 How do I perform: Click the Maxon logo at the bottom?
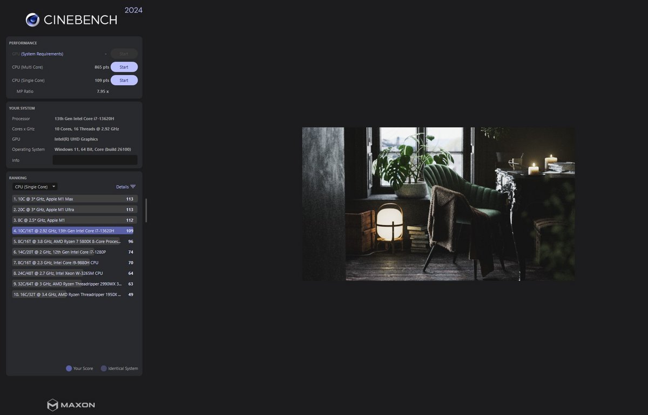click(71, 405)
